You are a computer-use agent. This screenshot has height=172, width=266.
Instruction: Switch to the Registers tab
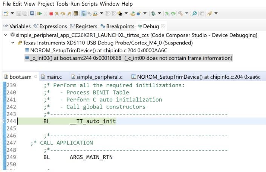tap(84, 26)
